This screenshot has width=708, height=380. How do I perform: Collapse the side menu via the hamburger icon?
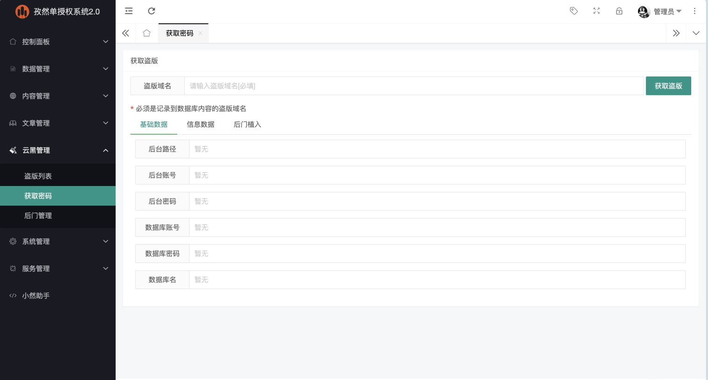point(129,11)
